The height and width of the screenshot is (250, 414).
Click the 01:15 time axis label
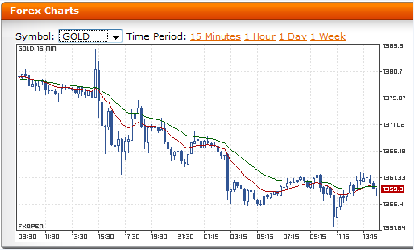point(211,237)
